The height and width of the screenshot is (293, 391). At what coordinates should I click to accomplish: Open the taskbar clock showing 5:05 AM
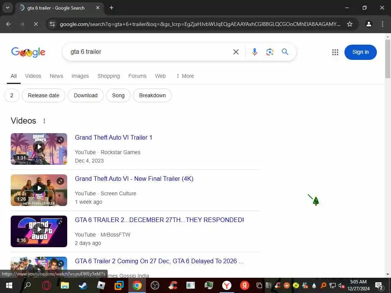coord(358,285)
